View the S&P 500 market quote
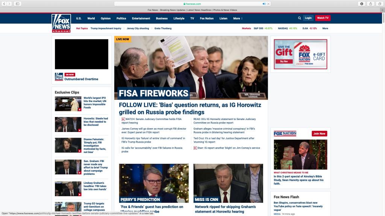385x216 pixels. 263,28
